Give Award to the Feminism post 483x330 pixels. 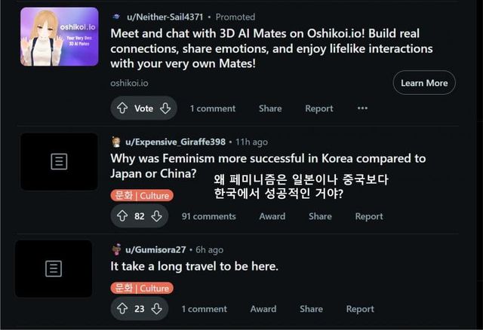(x=272, y=216)
